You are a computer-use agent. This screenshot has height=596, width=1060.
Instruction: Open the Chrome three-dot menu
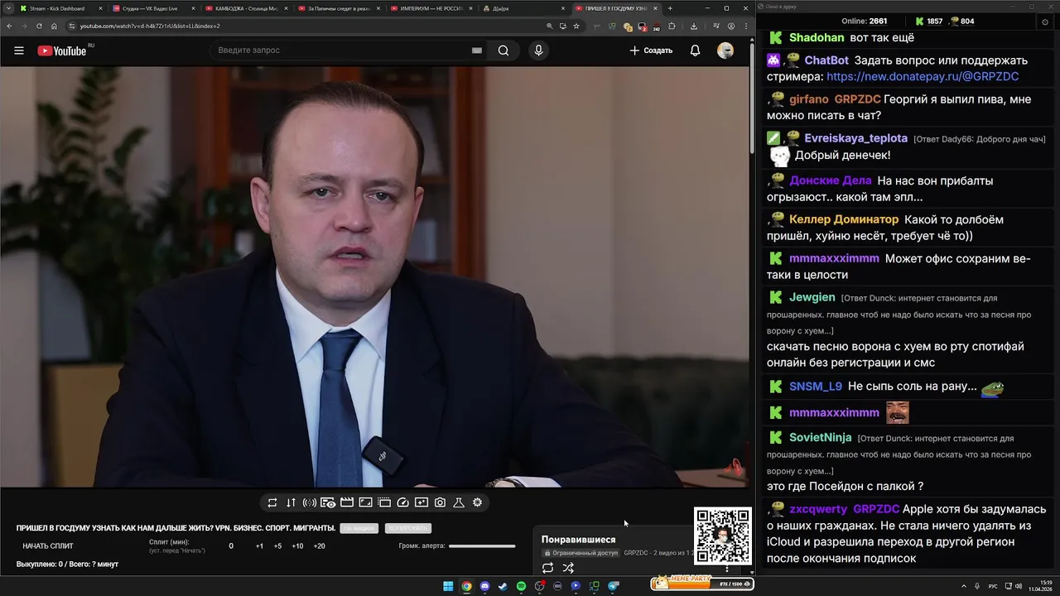click(x=746, y=26)
